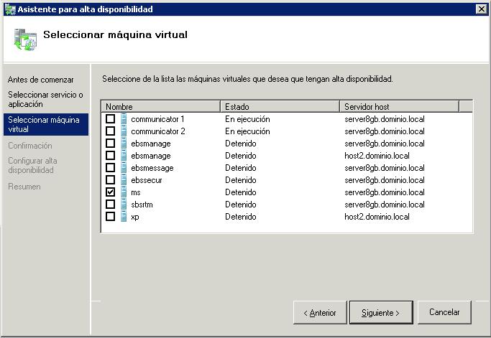
Task: Check the sbsrtm checkbox
Action: point(110,205)
